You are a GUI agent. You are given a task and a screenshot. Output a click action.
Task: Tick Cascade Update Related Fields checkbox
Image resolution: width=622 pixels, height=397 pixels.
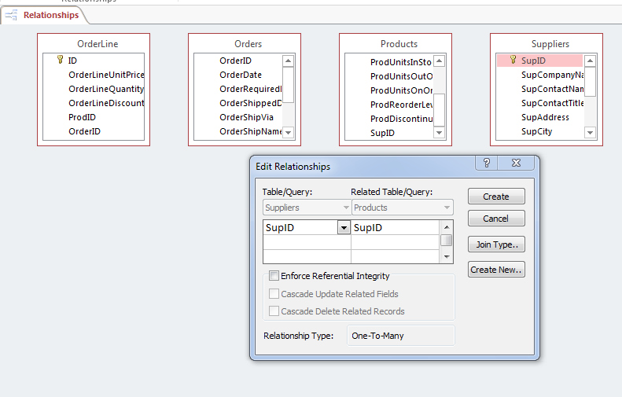[x=274, y=294]
